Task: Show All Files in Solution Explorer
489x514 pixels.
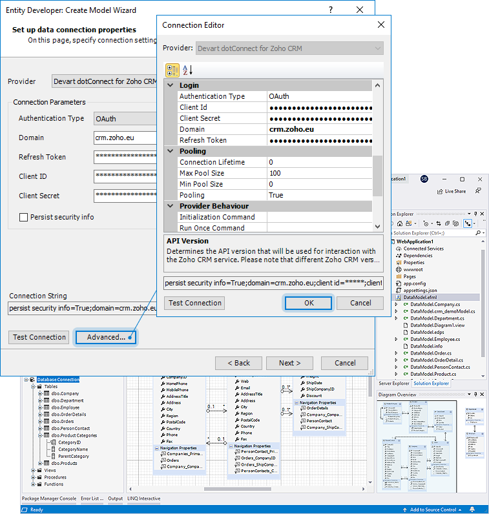Action: 455,223
